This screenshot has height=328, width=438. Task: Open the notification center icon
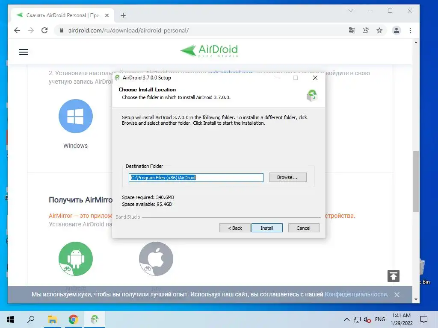pos(424,319)
